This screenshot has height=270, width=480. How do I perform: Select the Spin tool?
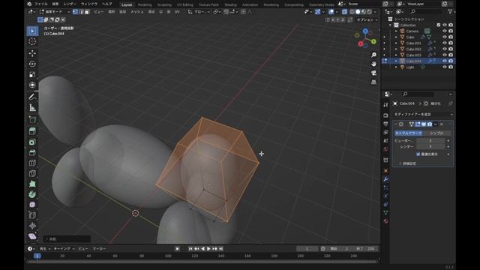coord(32,194)
